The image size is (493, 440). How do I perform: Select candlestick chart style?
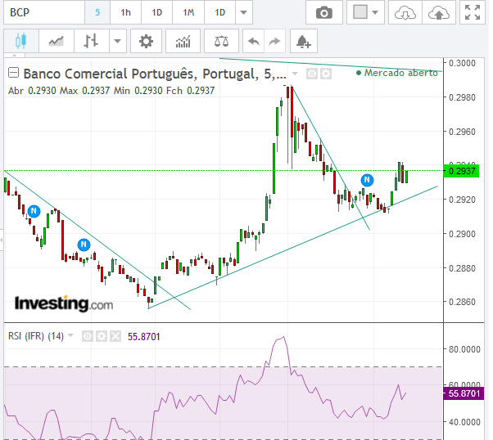point(21,41)
